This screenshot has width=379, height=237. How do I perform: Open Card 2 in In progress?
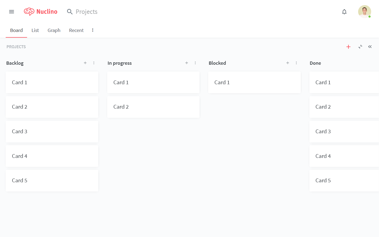(153, 107)
